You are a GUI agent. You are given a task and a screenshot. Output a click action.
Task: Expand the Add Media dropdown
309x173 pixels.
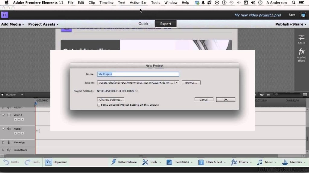pos(12,24)
